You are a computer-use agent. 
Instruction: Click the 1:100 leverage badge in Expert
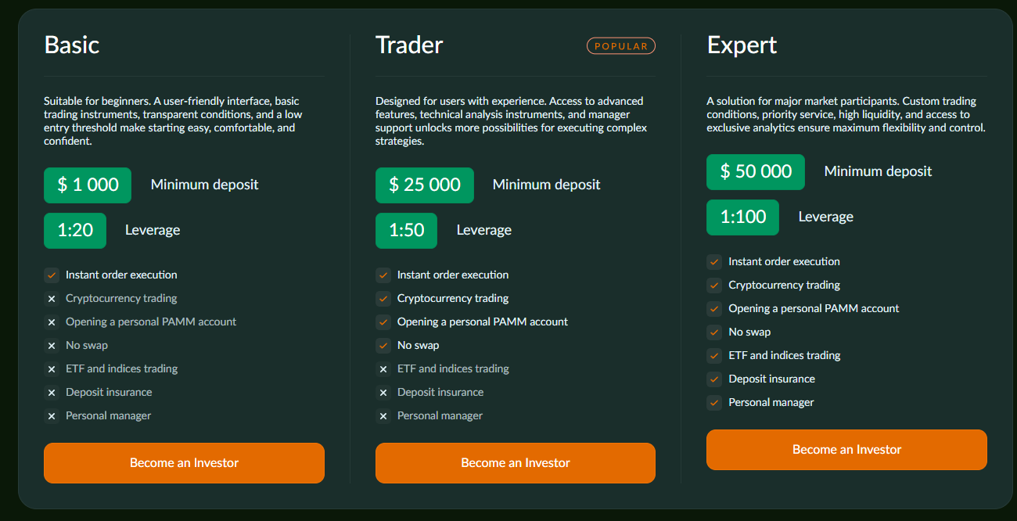[x=742, y=217]
